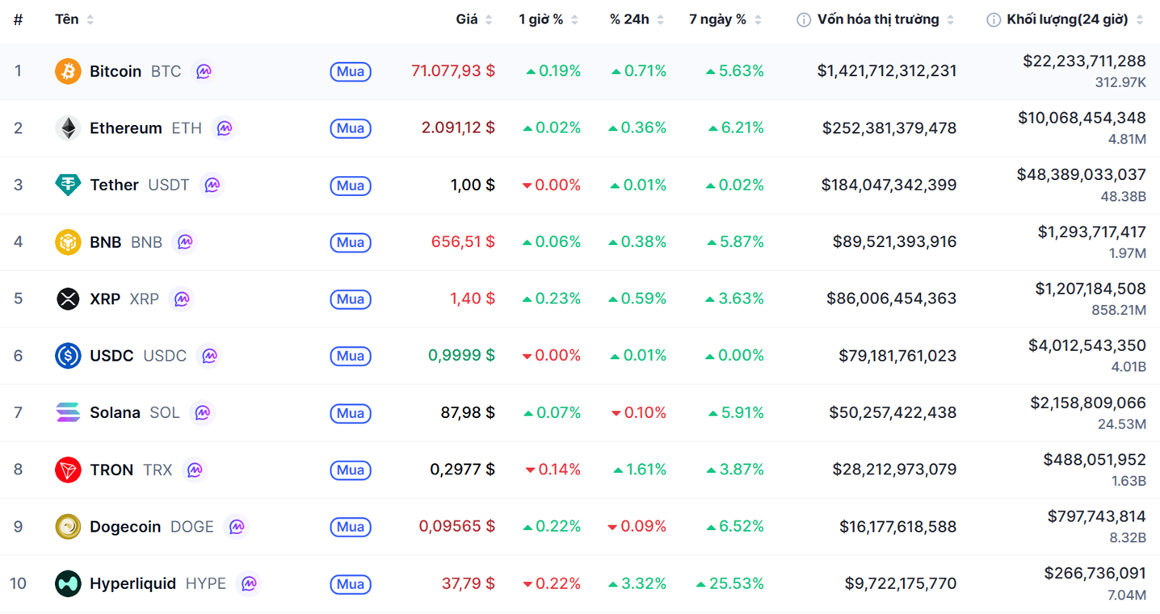Click Mua button for Solana
The width and height of the screenshot is (1160, 614).
[351, 413]
